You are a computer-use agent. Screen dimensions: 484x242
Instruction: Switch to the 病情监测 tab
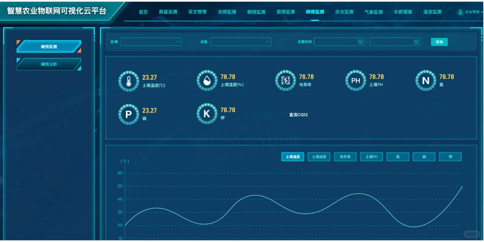[256, 12]
